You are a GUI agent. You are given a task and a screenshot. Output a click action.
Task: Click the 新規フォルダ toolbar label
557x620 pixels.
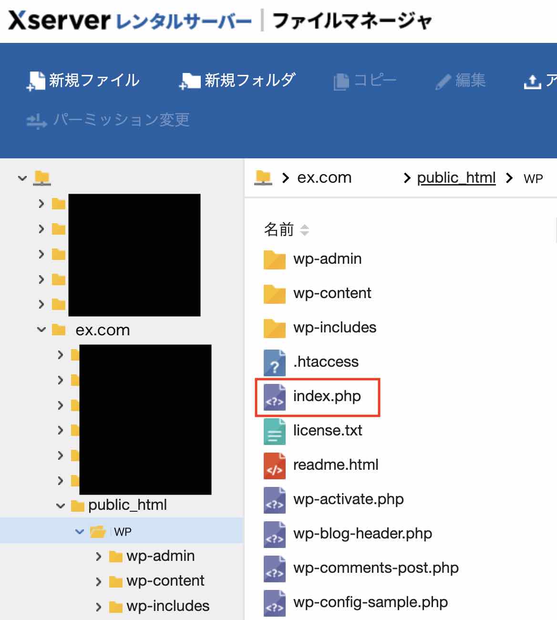click(x=250, y=81)
